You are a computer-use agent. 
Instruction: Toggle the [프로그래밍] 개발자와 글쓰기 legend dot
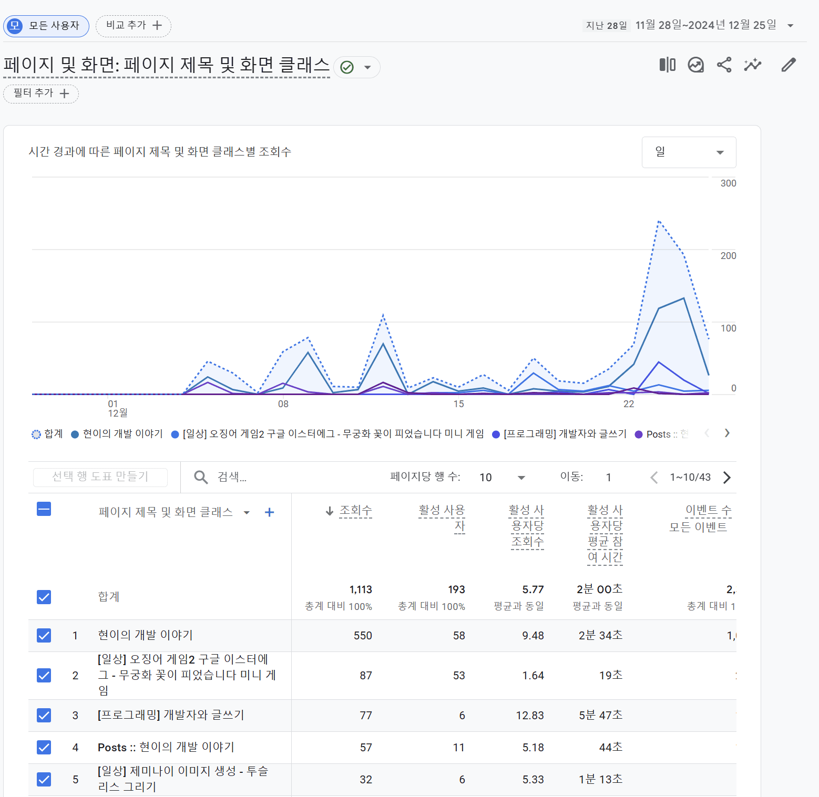click(x=496, y=434)
